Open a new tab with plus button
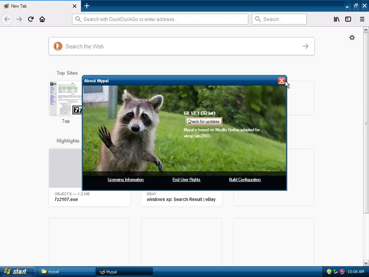This screenshot has width=369, height=277. [86, 6]
